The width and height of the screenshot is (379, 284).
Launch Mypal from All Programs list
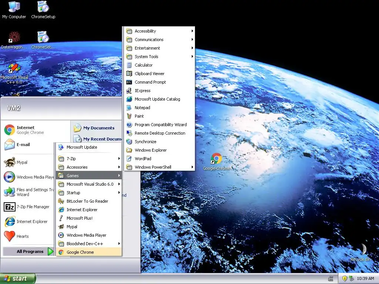[x=89, y=227]
